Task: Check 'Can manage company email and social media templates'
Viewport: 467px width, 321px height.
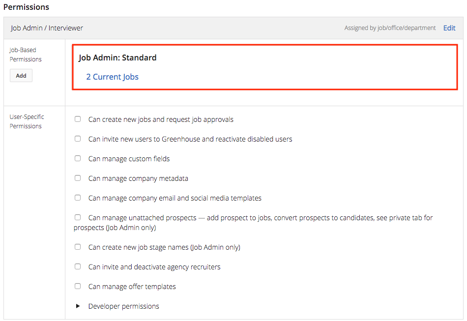Action: (x=78, y=197)
